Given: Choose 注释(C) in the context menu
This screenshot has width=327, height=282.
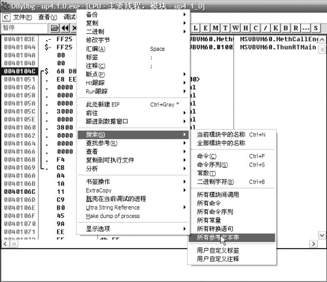Looking at the screenshot, I should click(x=133, y=66).
